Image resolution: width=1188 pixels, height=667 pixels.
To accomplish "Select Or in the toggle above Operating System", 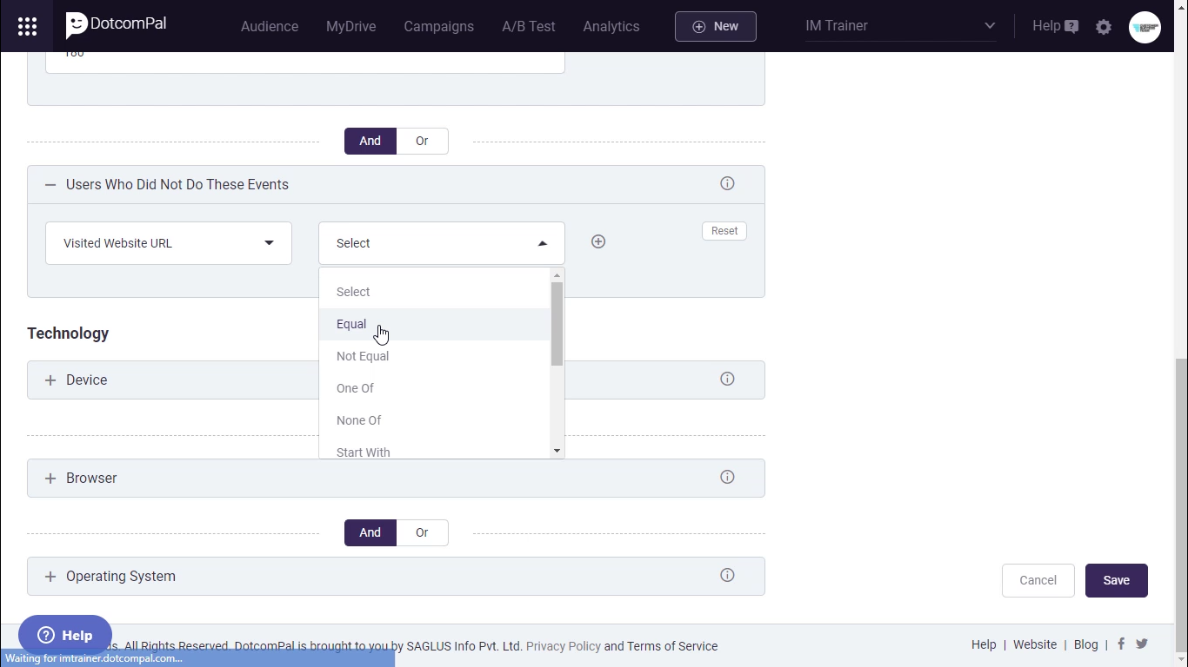I will [422, 533].
